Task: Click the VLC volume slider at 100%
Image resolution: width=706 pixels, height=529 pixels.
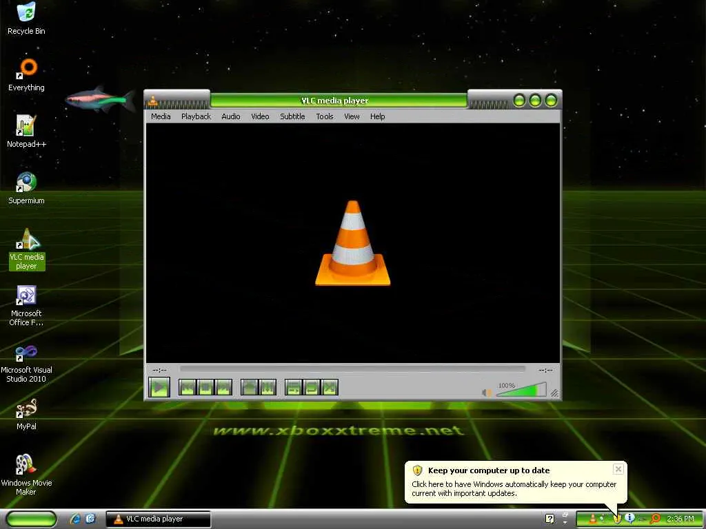Action: click(x=521, y=390)
